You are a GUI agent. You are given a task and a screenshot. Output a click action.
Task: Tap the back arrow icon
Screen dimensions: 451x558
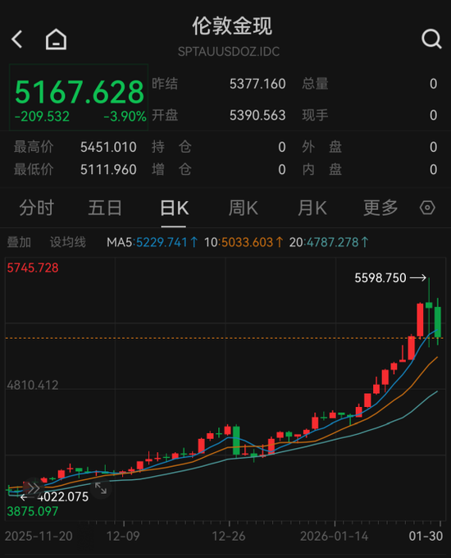17,39
